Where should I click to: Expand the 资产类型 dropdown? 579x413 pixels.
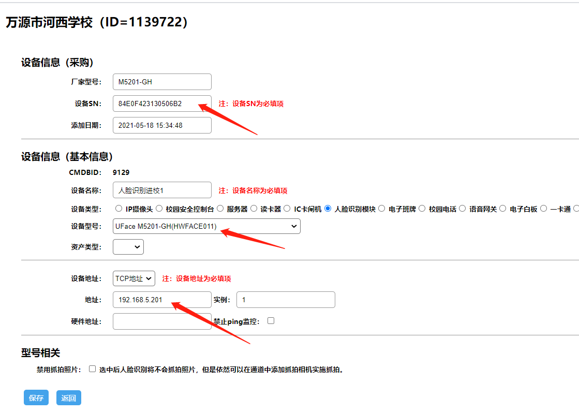coord(128,247)
